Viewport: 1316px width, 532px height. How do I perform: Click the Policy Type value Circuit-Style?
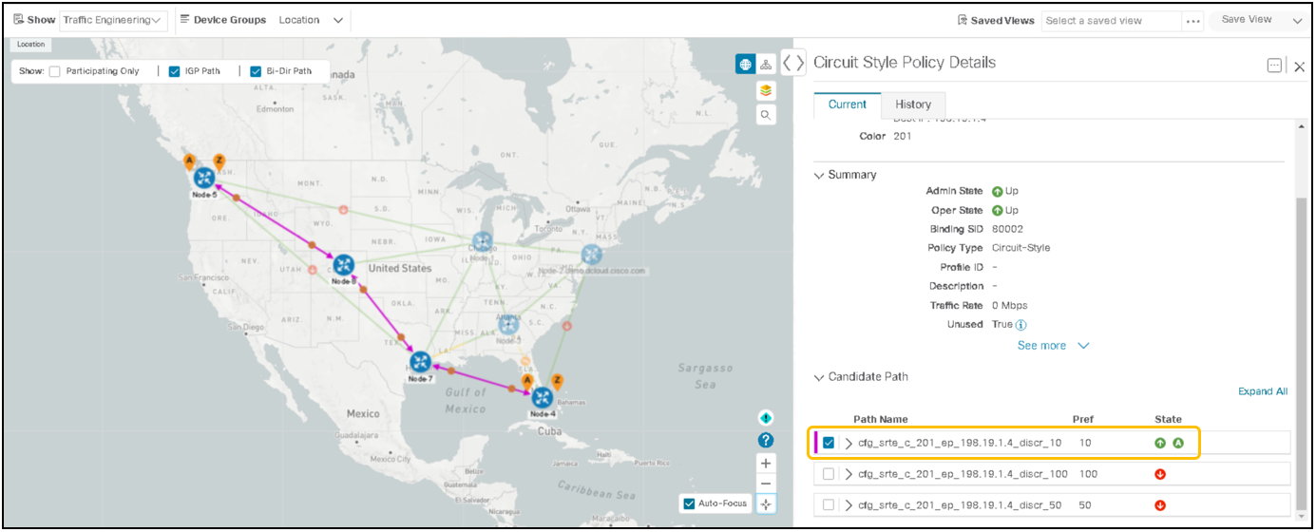[1020, 248]
